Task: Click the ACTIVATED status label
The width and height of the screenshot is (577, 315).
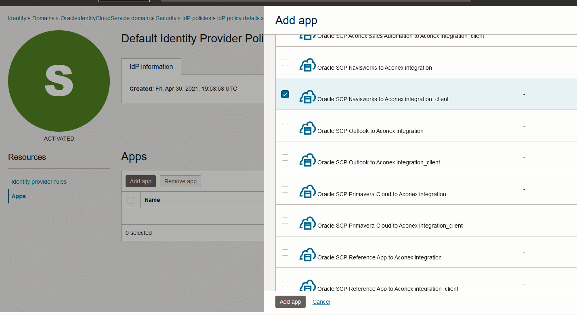Action: [x=59, y=139]
